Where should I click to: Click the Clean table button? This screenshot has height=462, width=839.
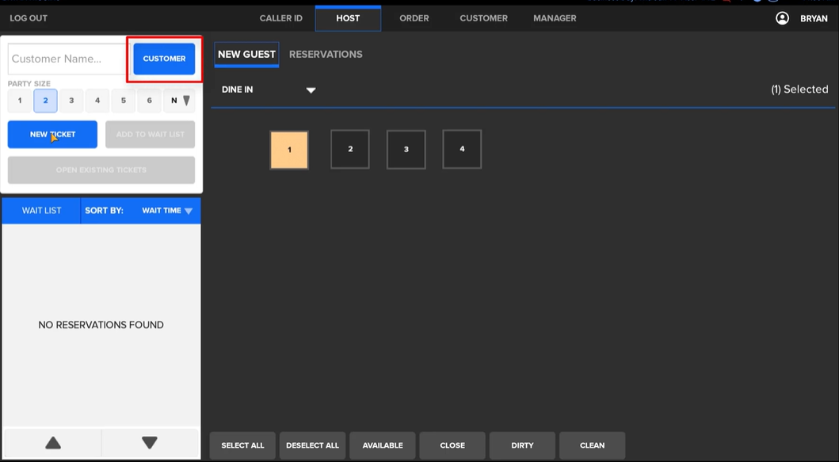(x=592, y=445)
